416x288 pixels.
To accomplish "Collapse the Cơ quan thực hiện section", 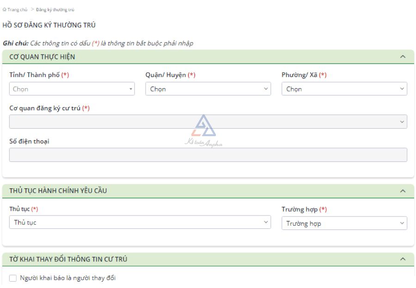I will pos(403,57).
